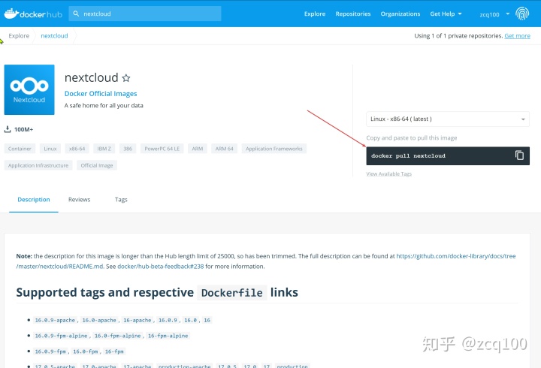Go to Repositories
541x368 pixels.
(x=353, y=14)
